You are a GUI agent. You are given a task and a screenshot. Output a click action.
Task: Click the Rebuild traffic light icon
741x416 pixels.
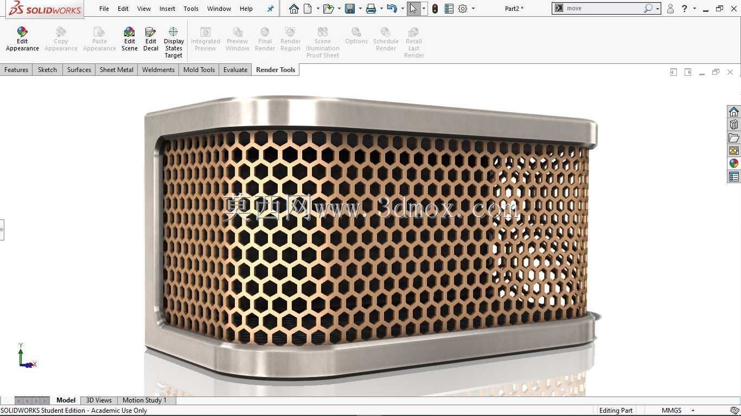pyautogui.click(x=435, y=9)
